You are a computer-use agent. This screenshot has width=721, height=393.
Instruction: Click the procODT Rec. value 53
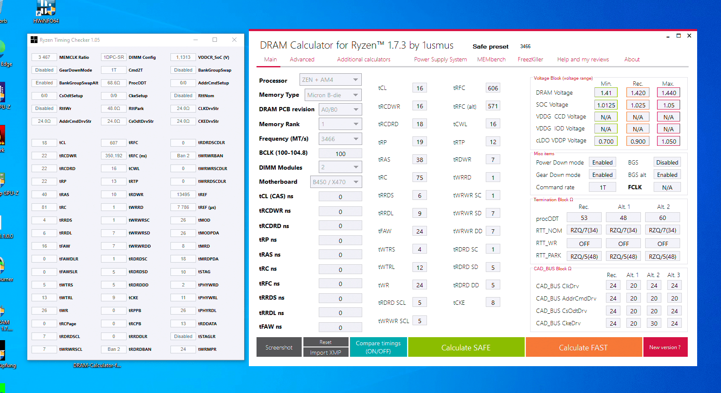pyautogui.click(x=584, y=217)
